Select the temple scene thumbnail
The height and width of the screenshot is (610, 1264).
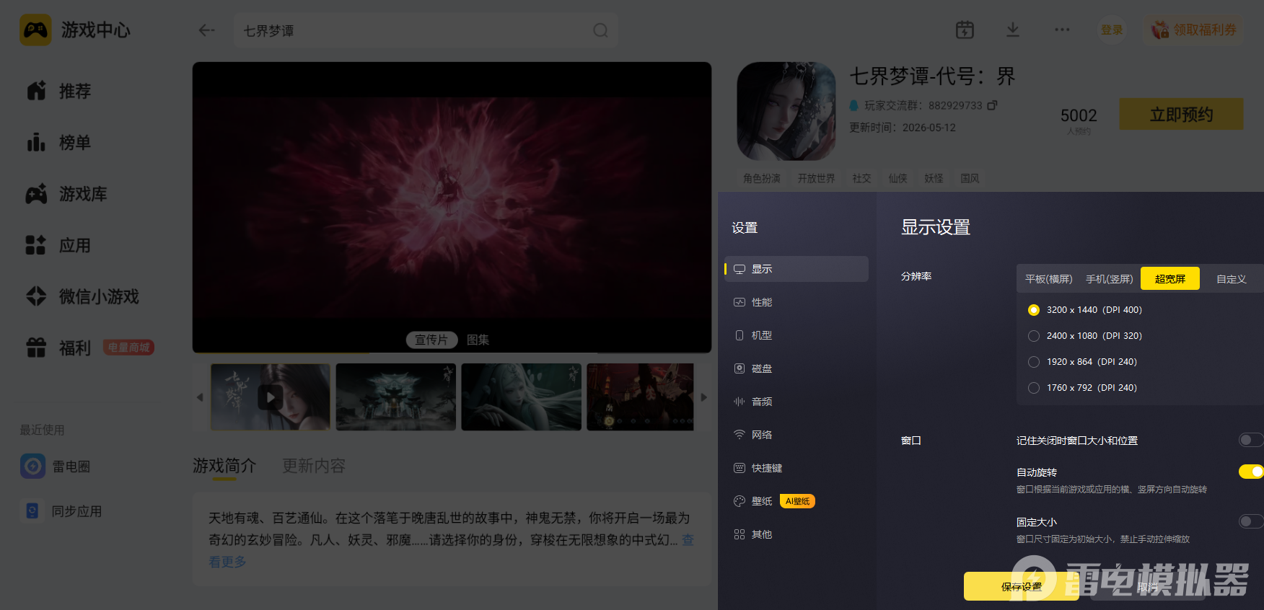point(396,397)
